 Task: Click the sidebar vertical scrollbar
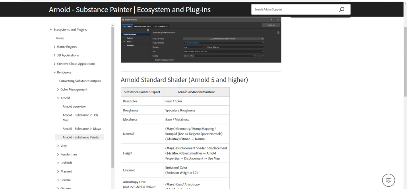click(112, 97)
